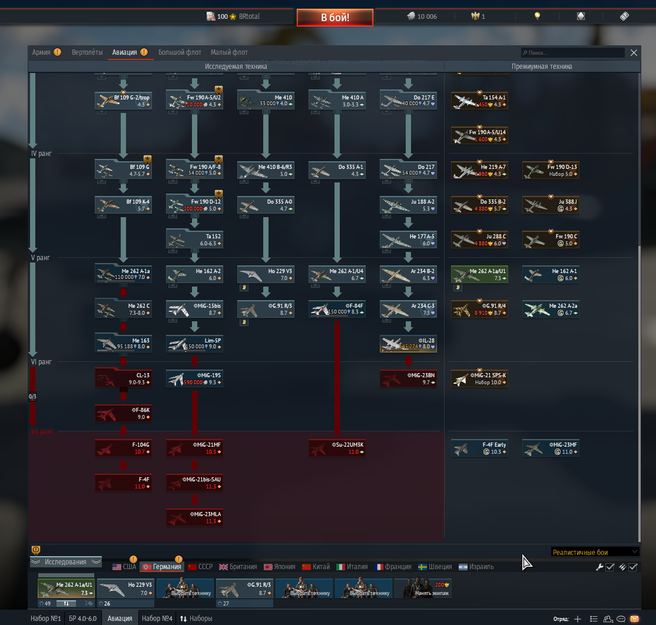The height and width of the screenshot is (625, 656).
Task: Click the wrench auto-repair icon
Action: pos(599,567)
